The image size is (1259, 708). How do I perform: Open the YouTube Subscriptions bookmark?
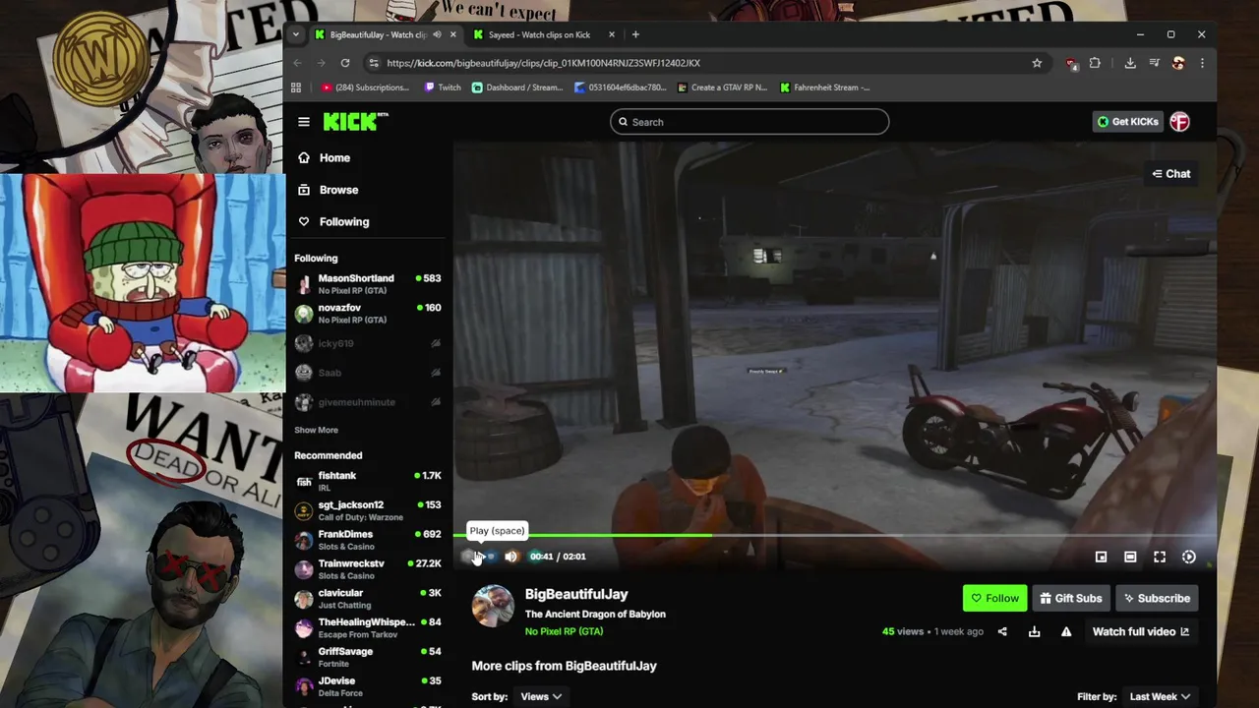pyautogui.click(x=365, y=88)
